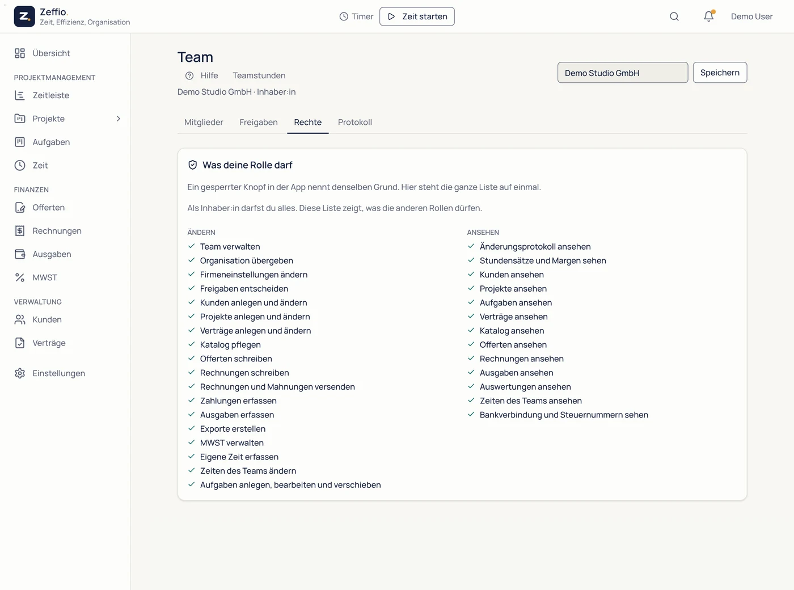This screenshot has width=794, height=590.
Task: Click 'Rechnungen und Mahnungen versenden' entry
Action: coord(277,387)
